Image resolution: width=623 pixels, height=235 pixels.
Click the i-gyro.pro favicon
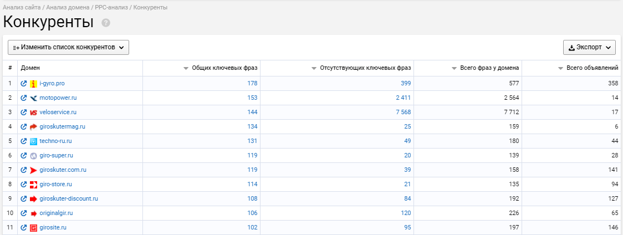click(x=33, y=84)
